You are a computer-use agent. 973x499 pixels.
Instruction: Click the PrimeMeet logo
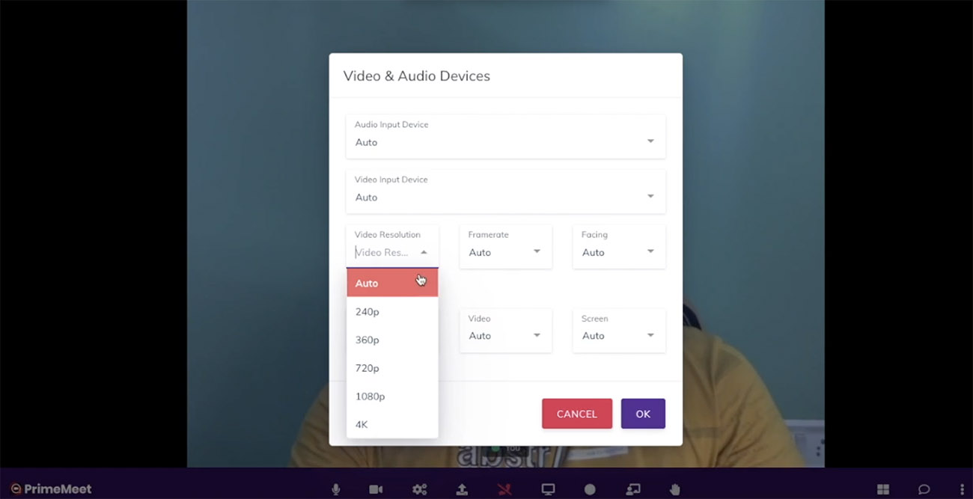(51, 489)
